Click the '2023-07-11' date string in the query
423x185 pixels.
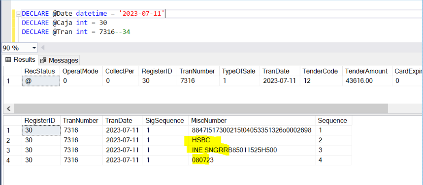click(142, 14)
